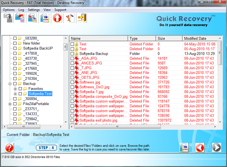The width and height of the screenshot is (227, 167).
Task: Click deleted-file icon of Softpedia exif photo.jpg
Action: click(77, 120)
